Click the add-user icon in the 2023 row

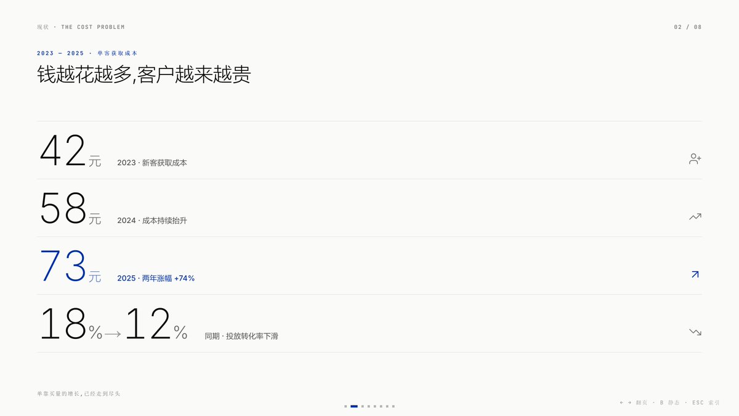[695, 159]
